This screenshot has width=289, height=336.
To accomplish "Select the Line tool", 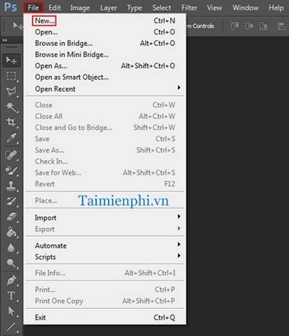I will click(11, 327).
